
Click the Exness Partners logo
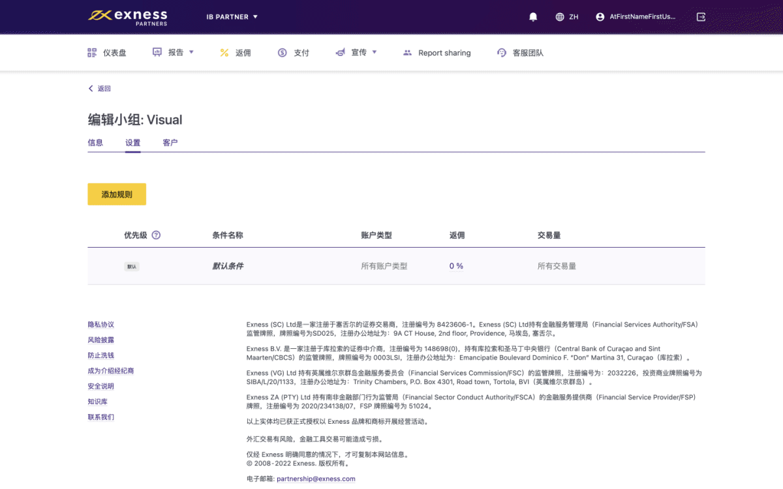point(128,17)
